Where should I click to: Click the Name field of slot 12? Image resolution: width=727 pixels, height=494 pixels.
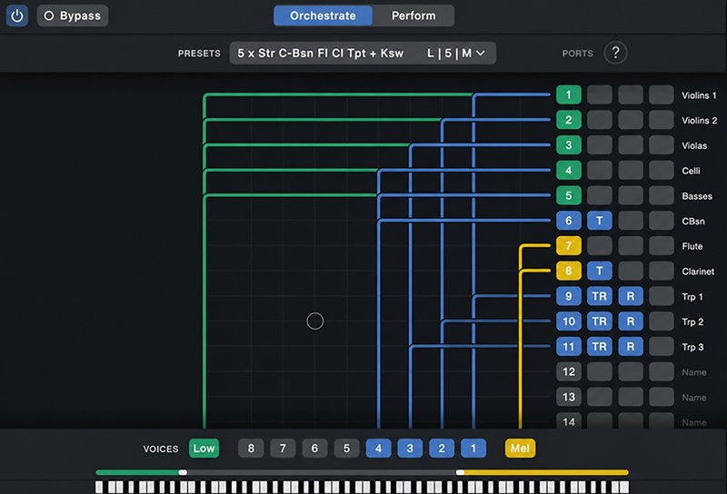click(694, 372)
